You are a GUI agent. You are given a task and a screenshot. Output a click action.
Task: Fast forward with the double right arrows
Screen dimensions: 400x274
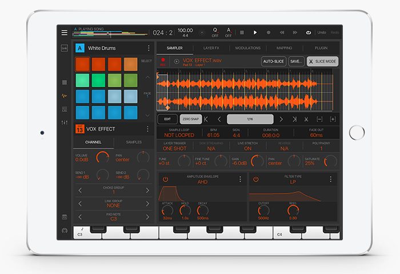[x=295, y=33]
